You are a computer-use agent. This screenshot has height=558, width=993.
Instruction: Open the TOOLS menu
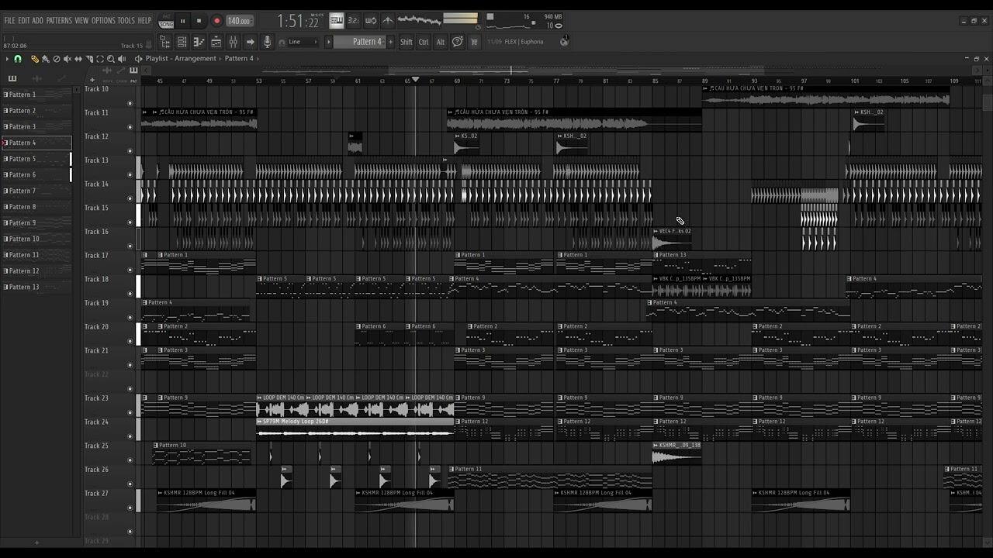click(x=126, y=21)
